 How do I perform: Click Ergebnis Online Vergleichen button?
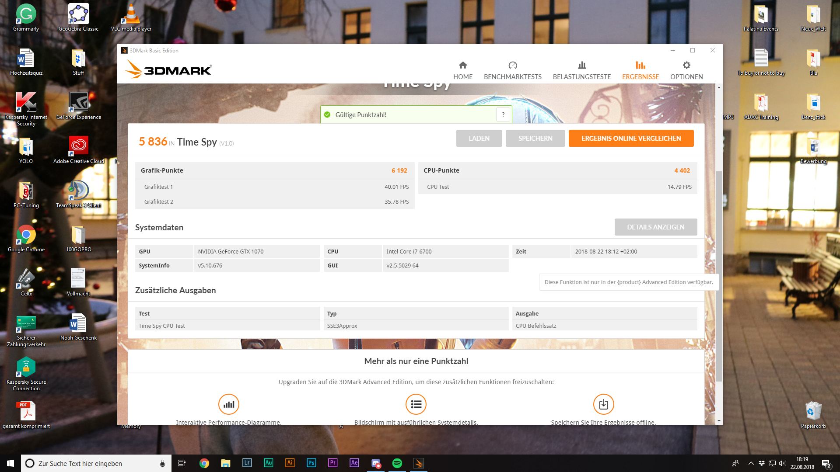tap(631, 138)
